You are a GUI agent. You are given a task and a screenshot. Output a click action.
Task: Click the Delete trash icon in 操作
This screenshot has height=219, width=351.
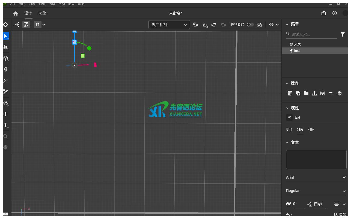(290, 93)
